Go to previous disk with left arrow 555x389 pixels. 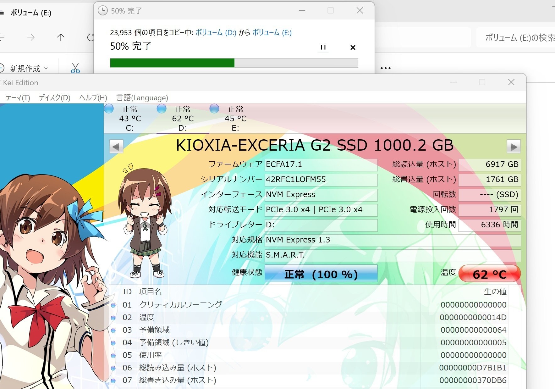116,146
